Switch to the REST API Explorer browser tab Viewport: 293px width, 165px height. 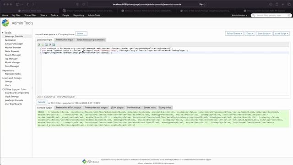click(264, 11)
